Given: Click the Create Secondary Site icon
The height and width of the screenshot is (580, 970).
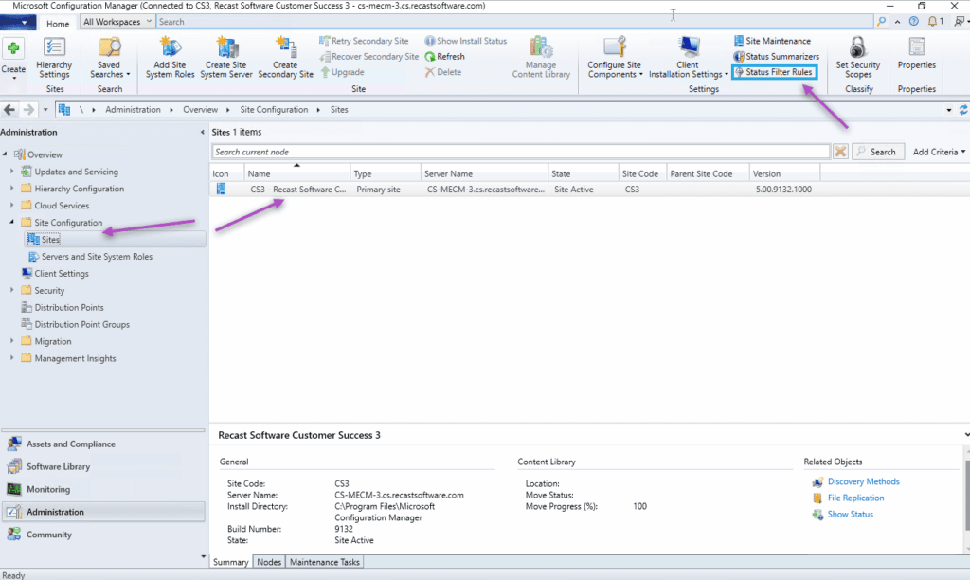Looking at the screenshot, I should 285,47.
